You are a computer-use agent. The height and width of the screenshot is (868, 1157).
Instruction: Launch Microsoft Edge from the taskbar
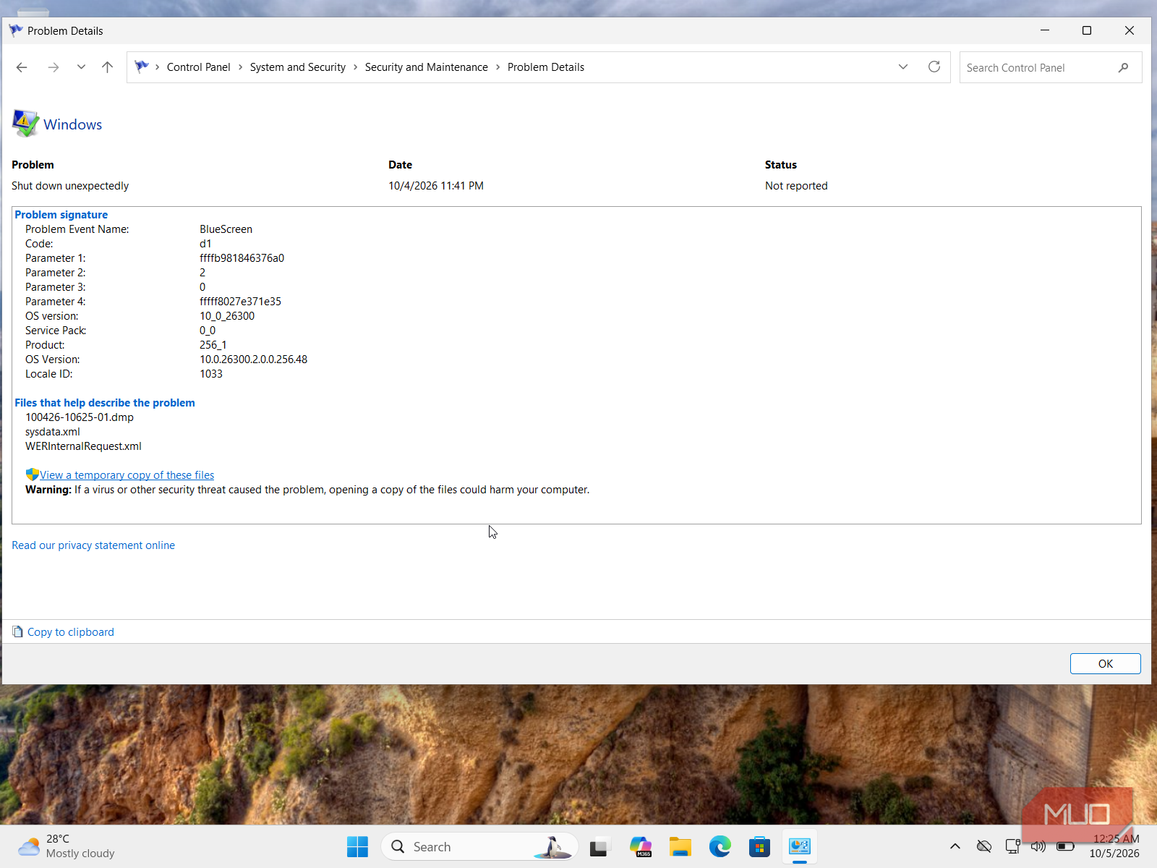pos(720,846)
